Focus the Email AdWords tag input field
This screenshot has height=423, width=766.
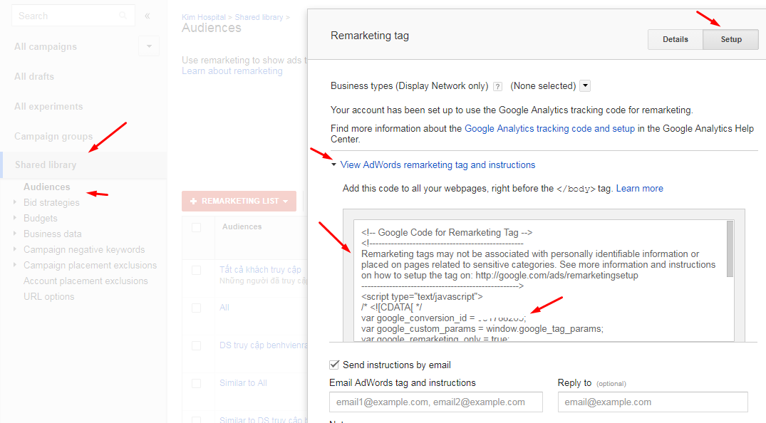(435, 402)
